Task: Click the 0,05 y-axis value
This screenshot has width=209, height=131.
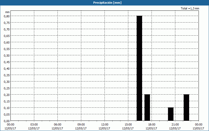Action: coord(7,114)
